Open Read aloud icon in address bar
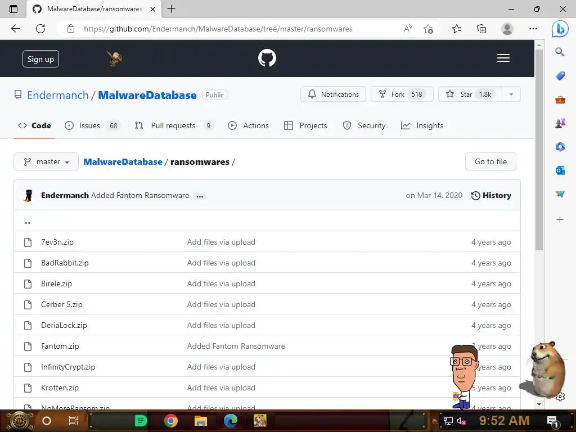The width and height of the screenshot is (576, 432). click(408, 29)
